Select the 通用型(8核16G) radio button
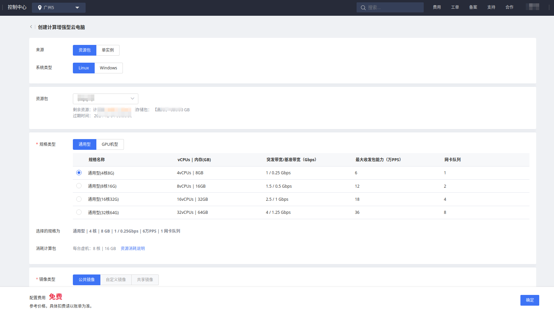Image resolution: width=554 pixels, height=309 pixels. pyautogui.click(x=79, y=186)
